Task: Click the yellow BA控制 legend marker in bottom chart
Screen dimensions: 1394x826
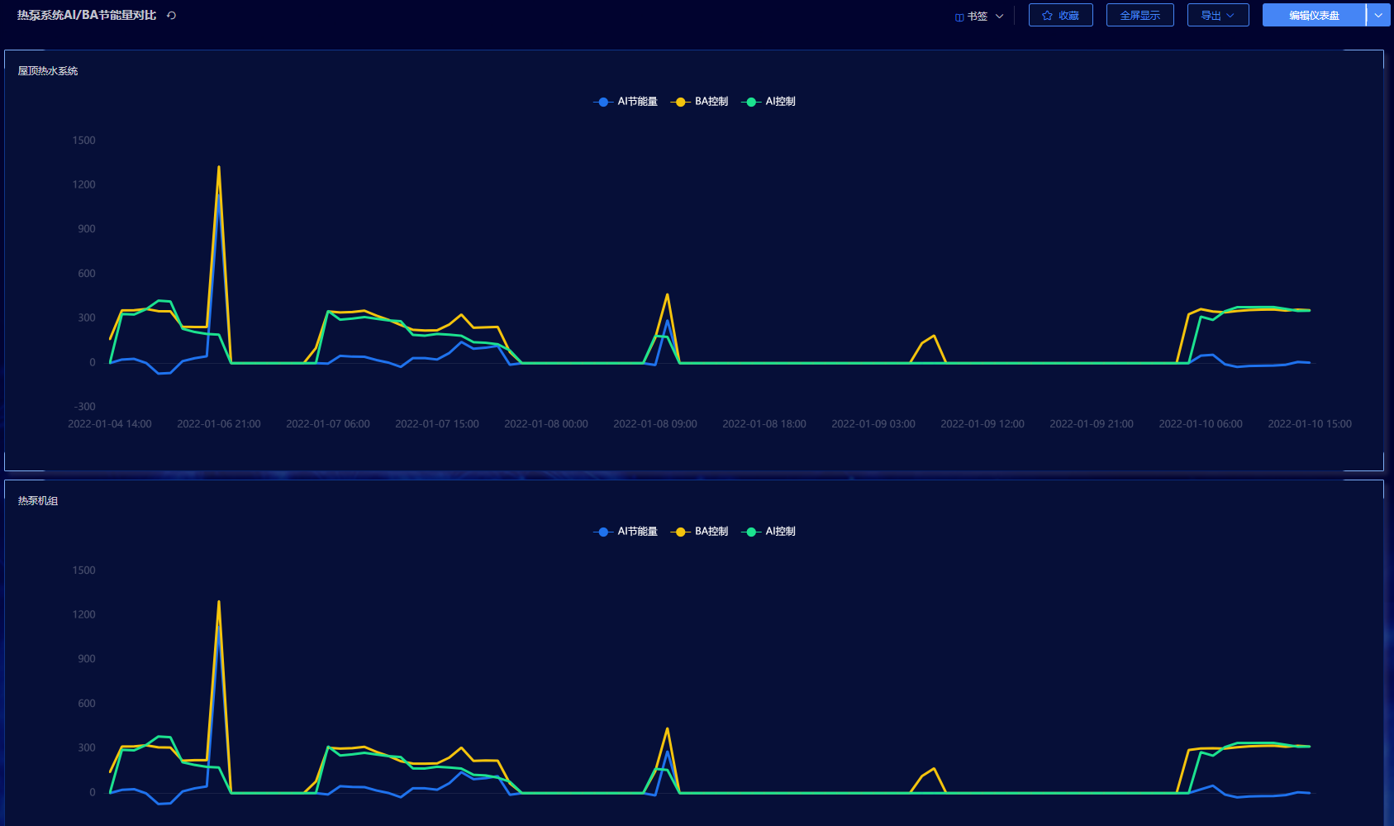Action: click(x=680, y=532)
